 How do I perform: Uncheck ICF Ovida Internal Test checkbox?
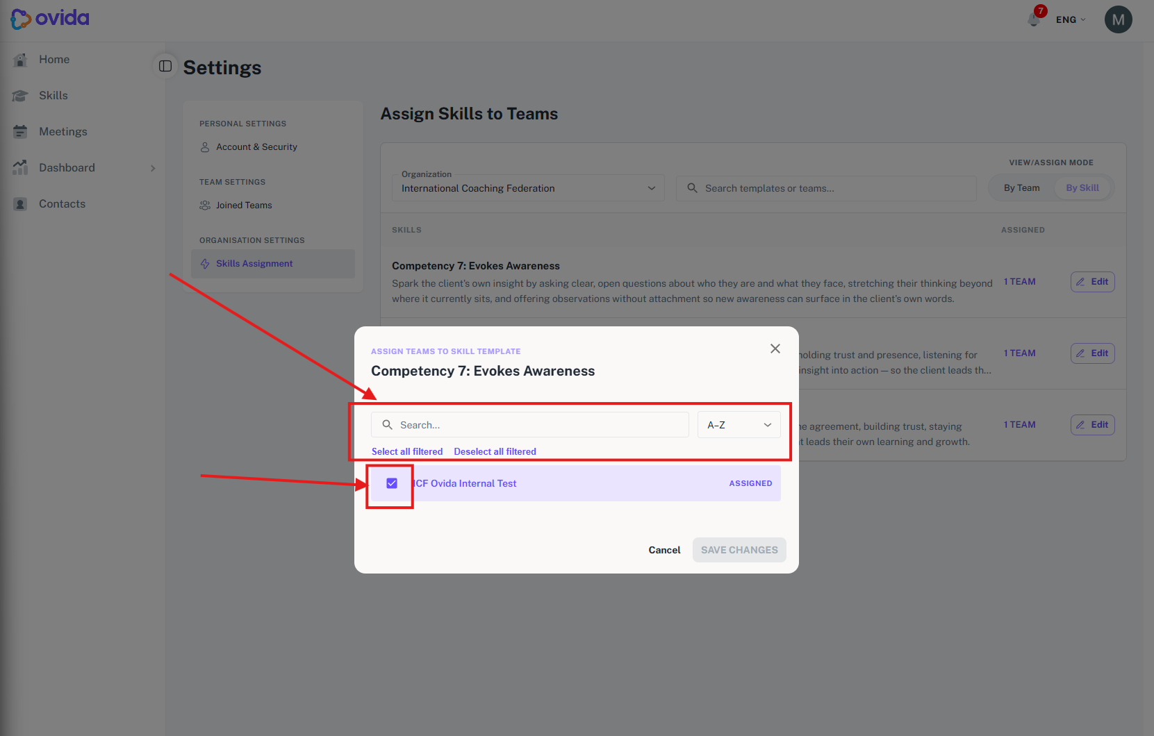[x=392, y=483]
